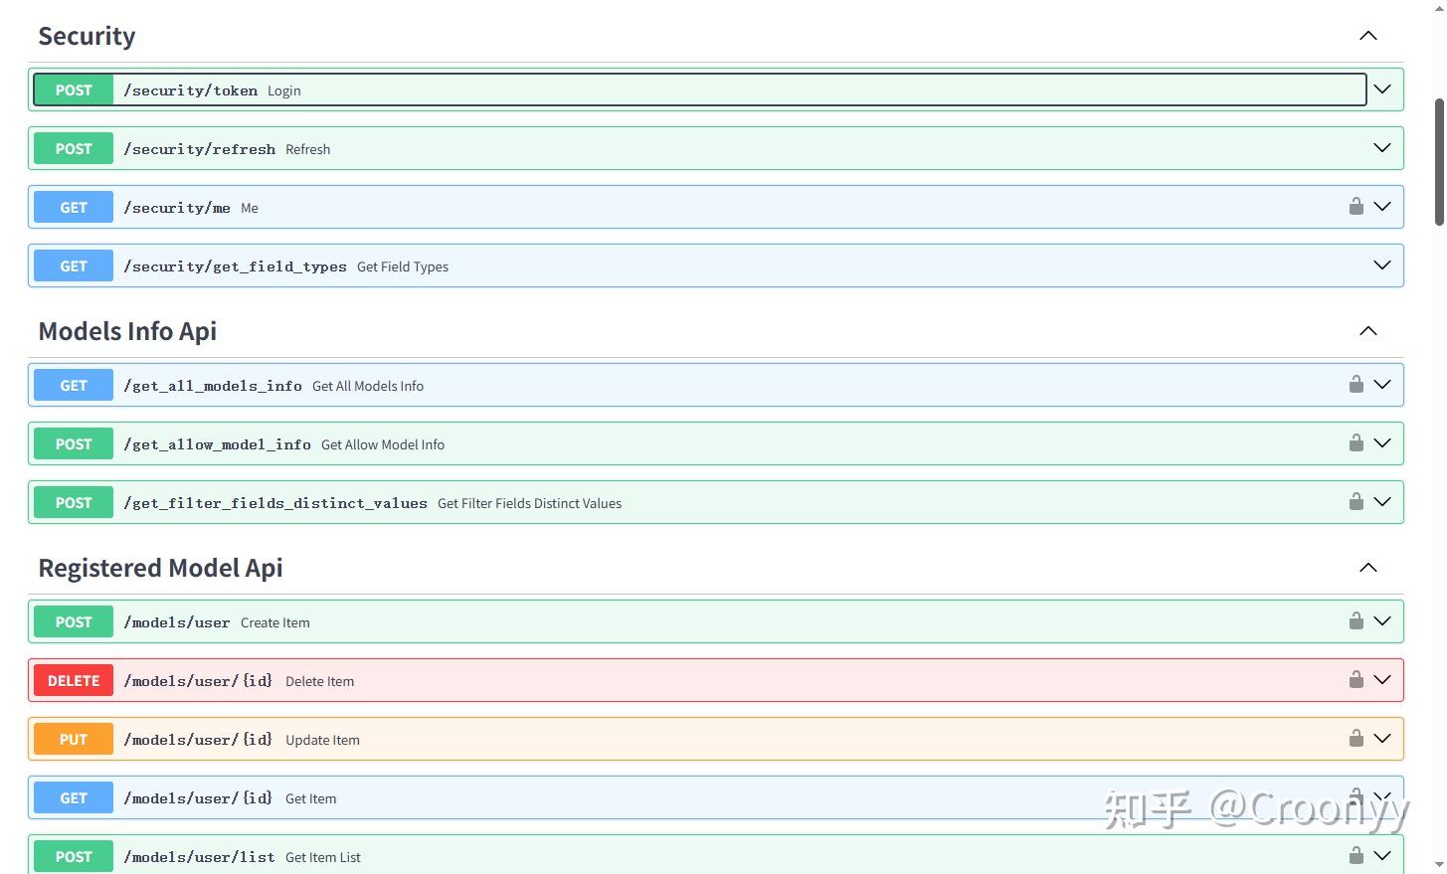Collapse the Registered Model Api section
Screen dimensions: 1447x874
(1367, 567)
